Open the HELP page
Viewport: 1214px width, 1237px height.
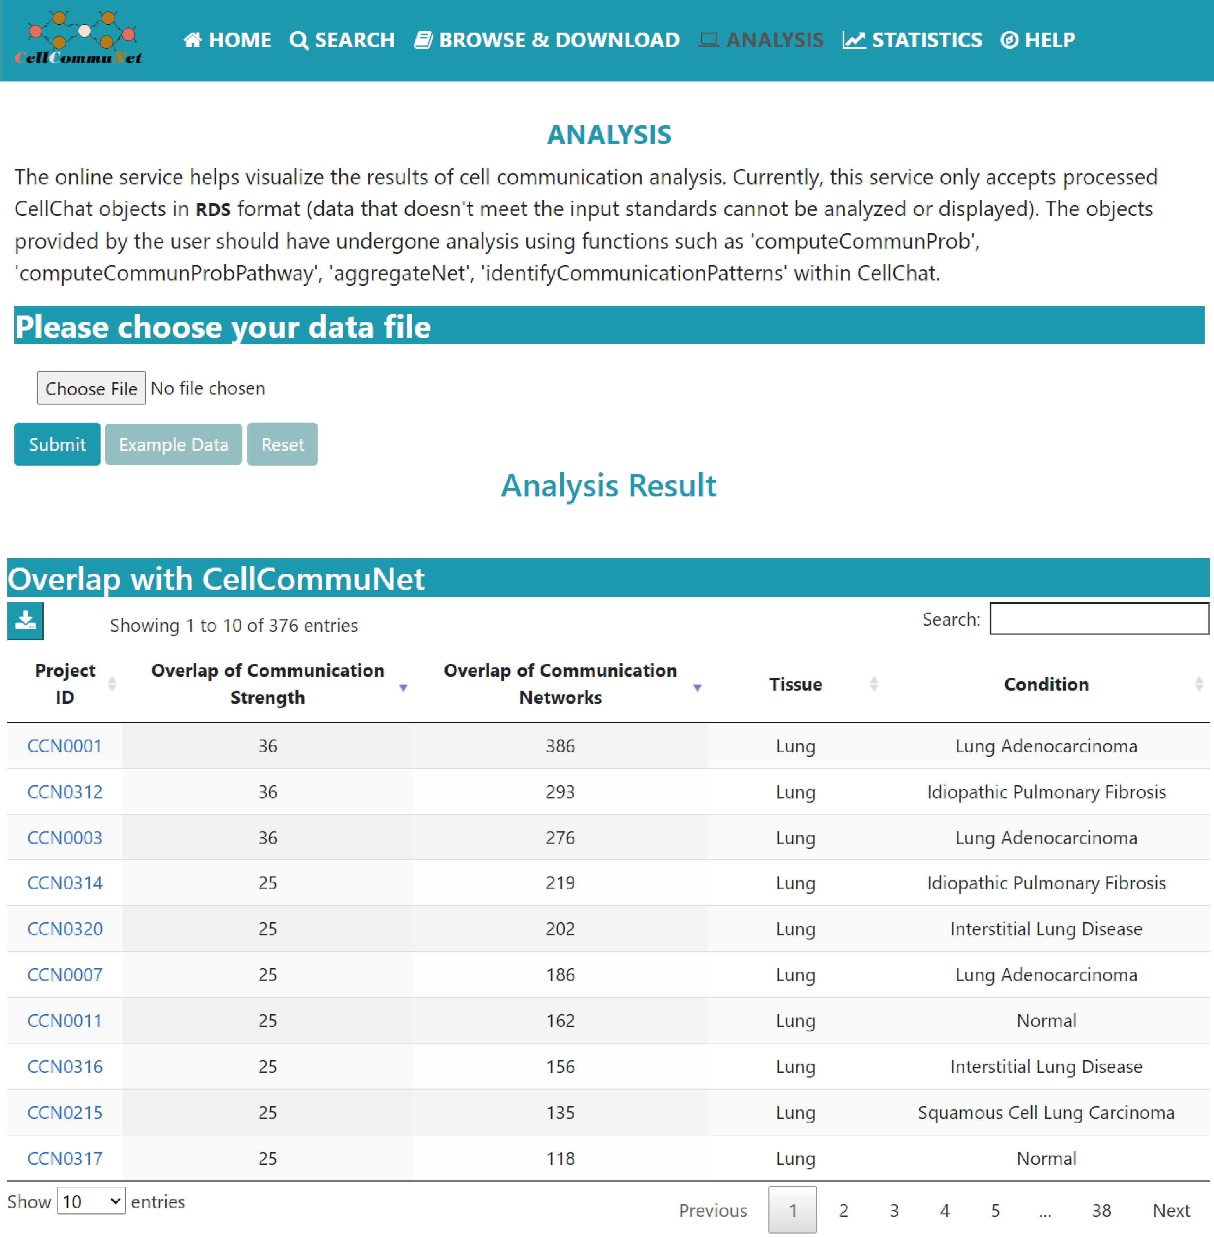pyautogui.click(x=1038, y=40)
